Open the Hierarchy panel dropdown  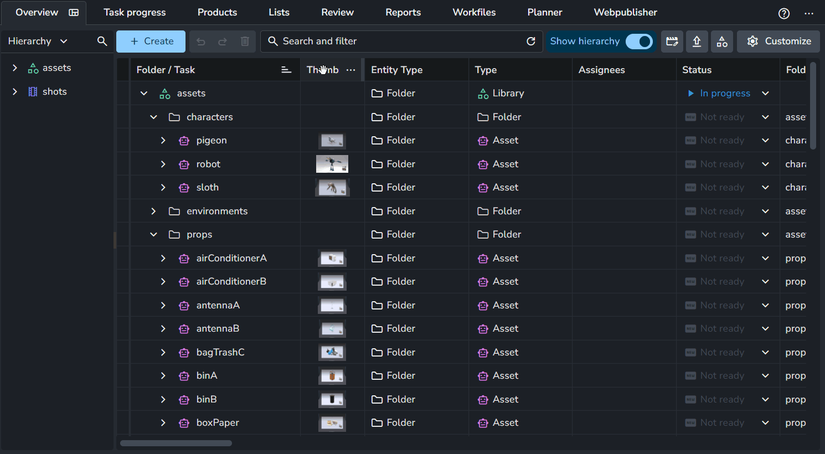[x=64, y=41]
